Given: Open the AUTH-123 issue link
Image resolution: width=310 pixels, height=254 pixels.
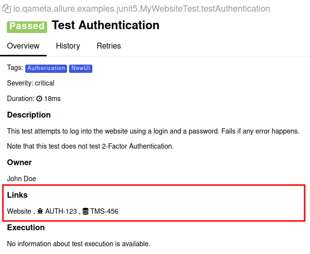Looking at the screenshot, I should 61,211.
